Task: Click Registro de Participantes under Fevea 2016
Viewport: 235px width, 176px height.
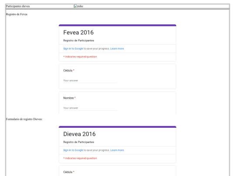Action: pos(79,40)
